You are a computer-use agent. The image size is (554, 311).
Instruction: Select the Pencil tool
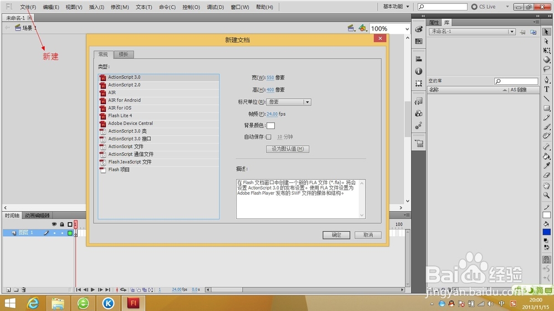pos(546,117)
